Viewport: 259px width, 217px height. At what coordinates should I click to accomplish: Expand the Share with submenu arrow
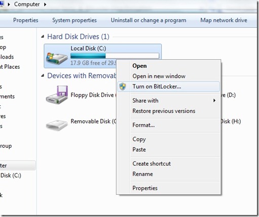pos(214,101)
